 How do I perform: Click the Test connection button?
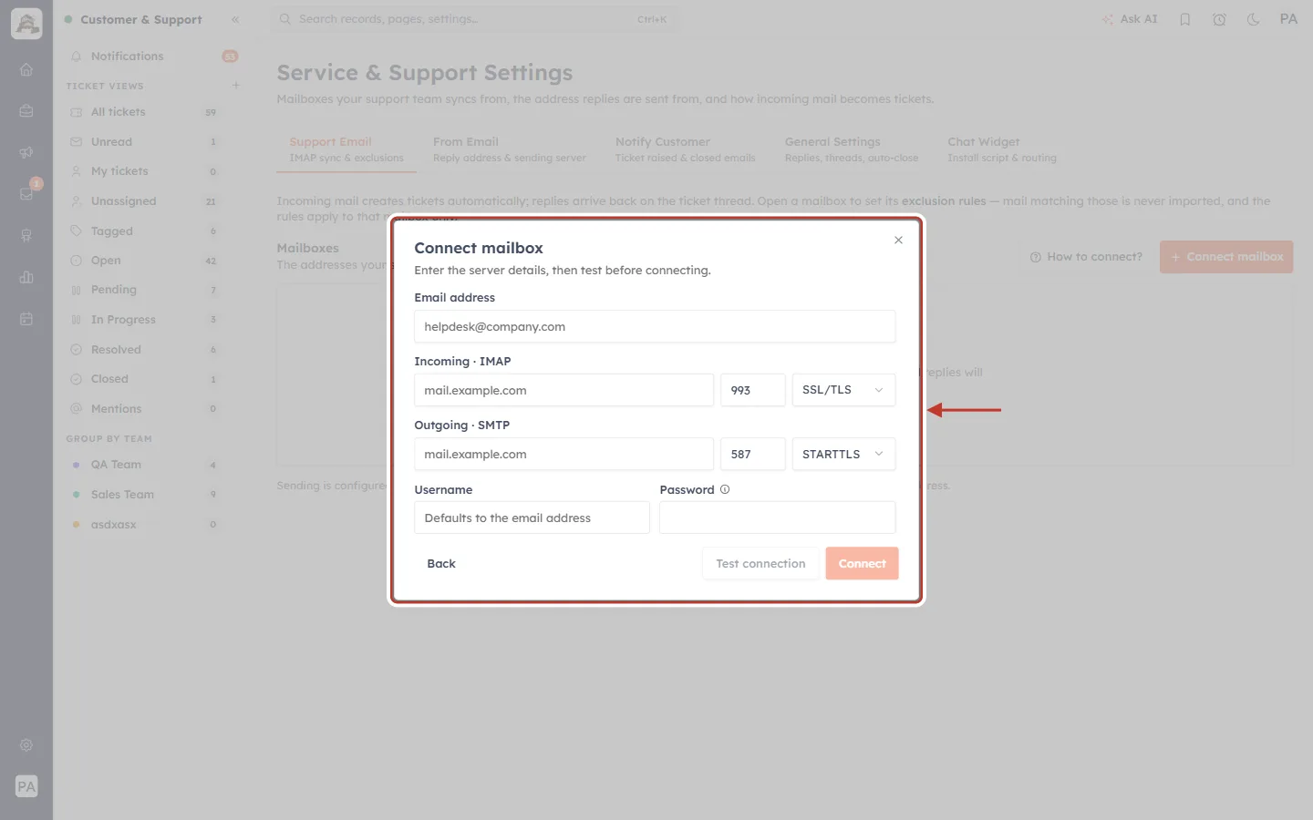pos(760,563)
